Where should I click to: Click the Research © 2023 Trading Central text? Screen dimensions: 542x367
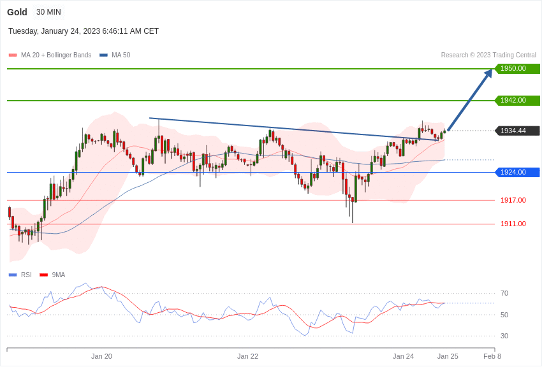(488, 55)
